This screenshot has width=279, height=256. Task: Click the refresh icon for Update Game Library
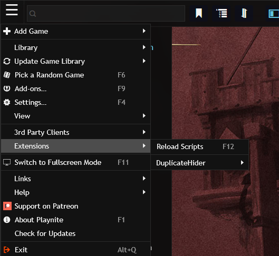click(7, 61)
